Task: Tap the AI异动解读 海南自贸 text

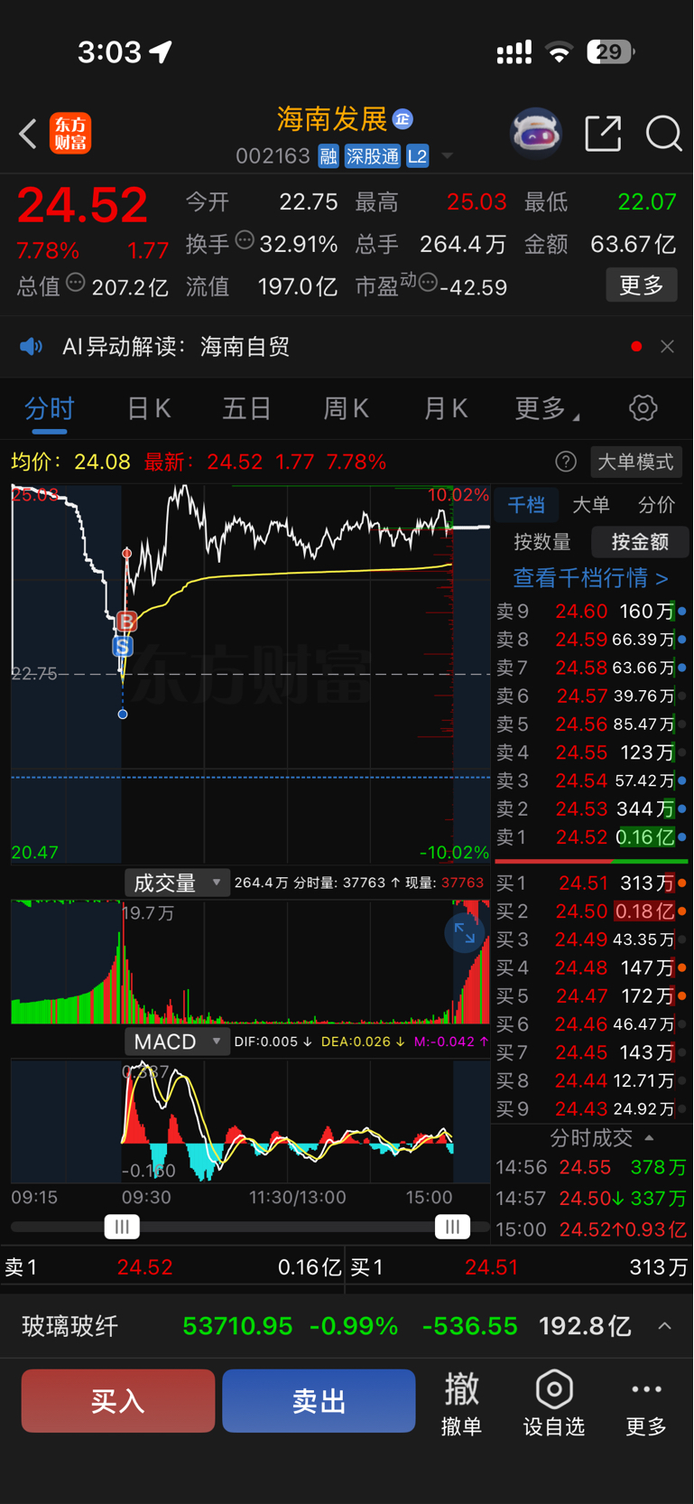Action: pos(176,347)
